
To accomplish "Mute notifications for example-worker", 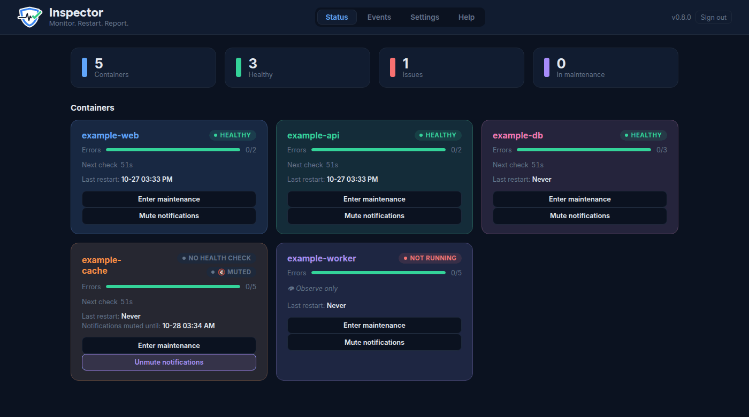I will point(374,342).
